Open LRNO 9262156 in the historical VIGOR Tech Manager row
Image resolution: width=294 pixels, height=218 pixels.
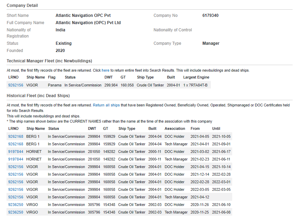click(x=16, y=197)
